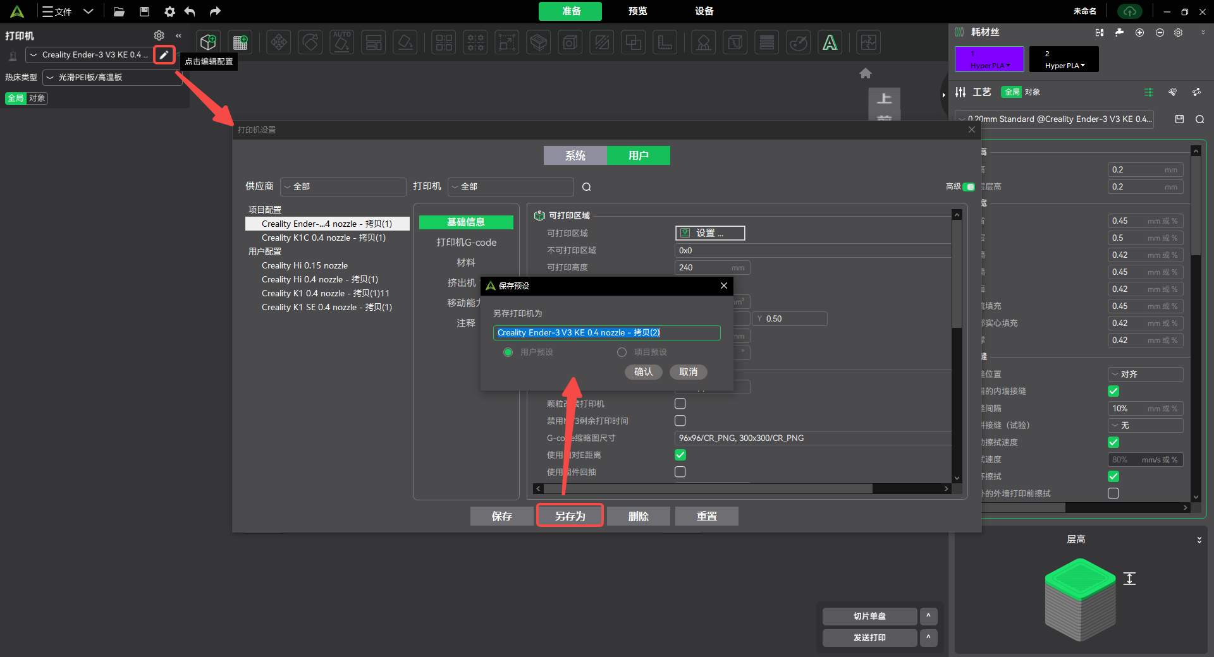Open the 0.20mm Standard process preset dropdown
The image size is (1214, 657).
[1055, 119]
